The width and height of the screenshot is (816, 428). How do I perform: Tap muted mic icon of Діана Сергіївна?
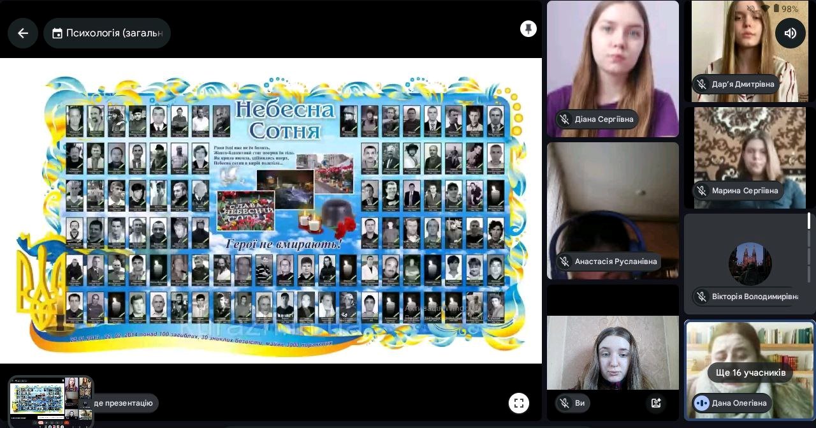pyautogui.click(x=564, y=119)
